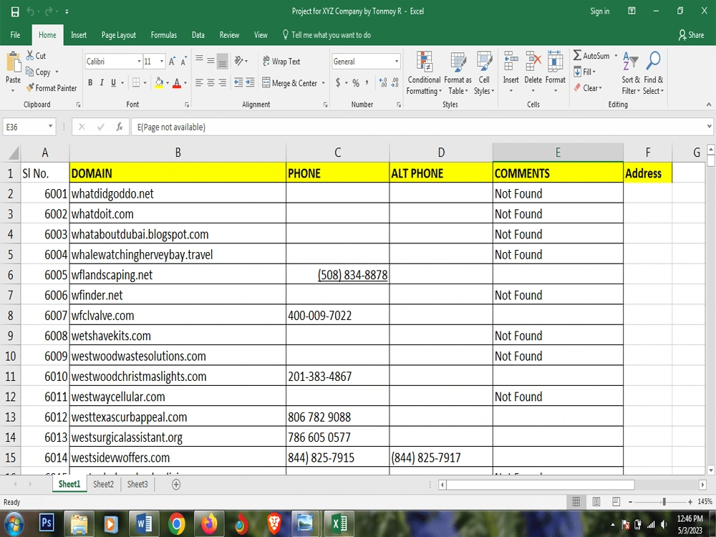The image size is (716, 537).
Task: Toggle Align Left
Action: tap(199, 82)
